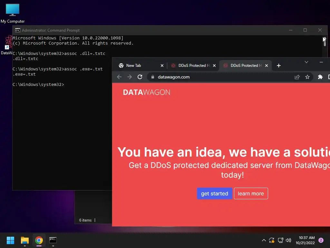Bookmark this page with the star
This screenshot has width=330, height=248.
click(307, 77)
